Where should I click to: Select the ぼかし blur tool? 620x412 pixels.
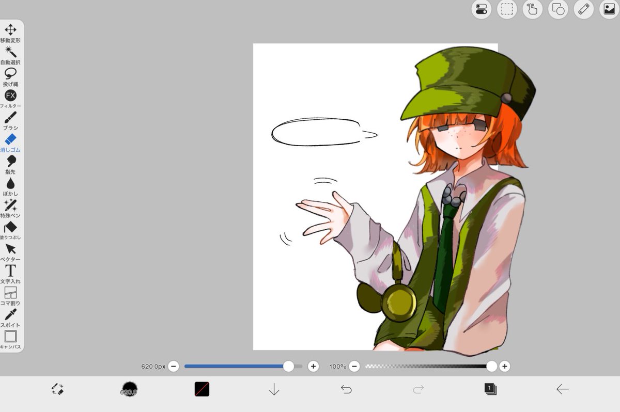[10, 186]
